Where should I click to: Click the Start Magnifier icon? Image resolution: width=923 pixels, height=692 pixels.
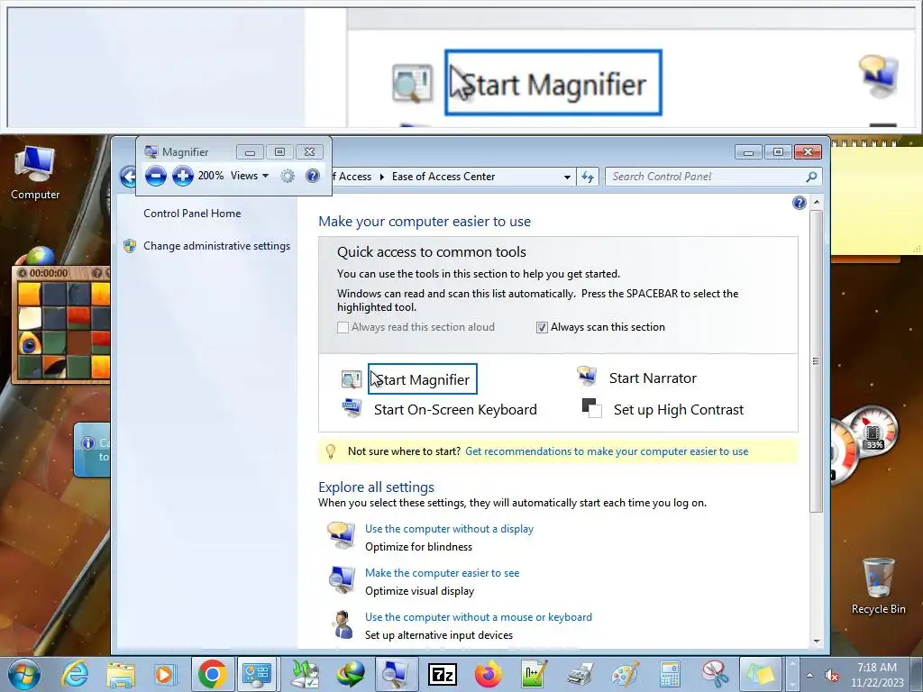352,379
